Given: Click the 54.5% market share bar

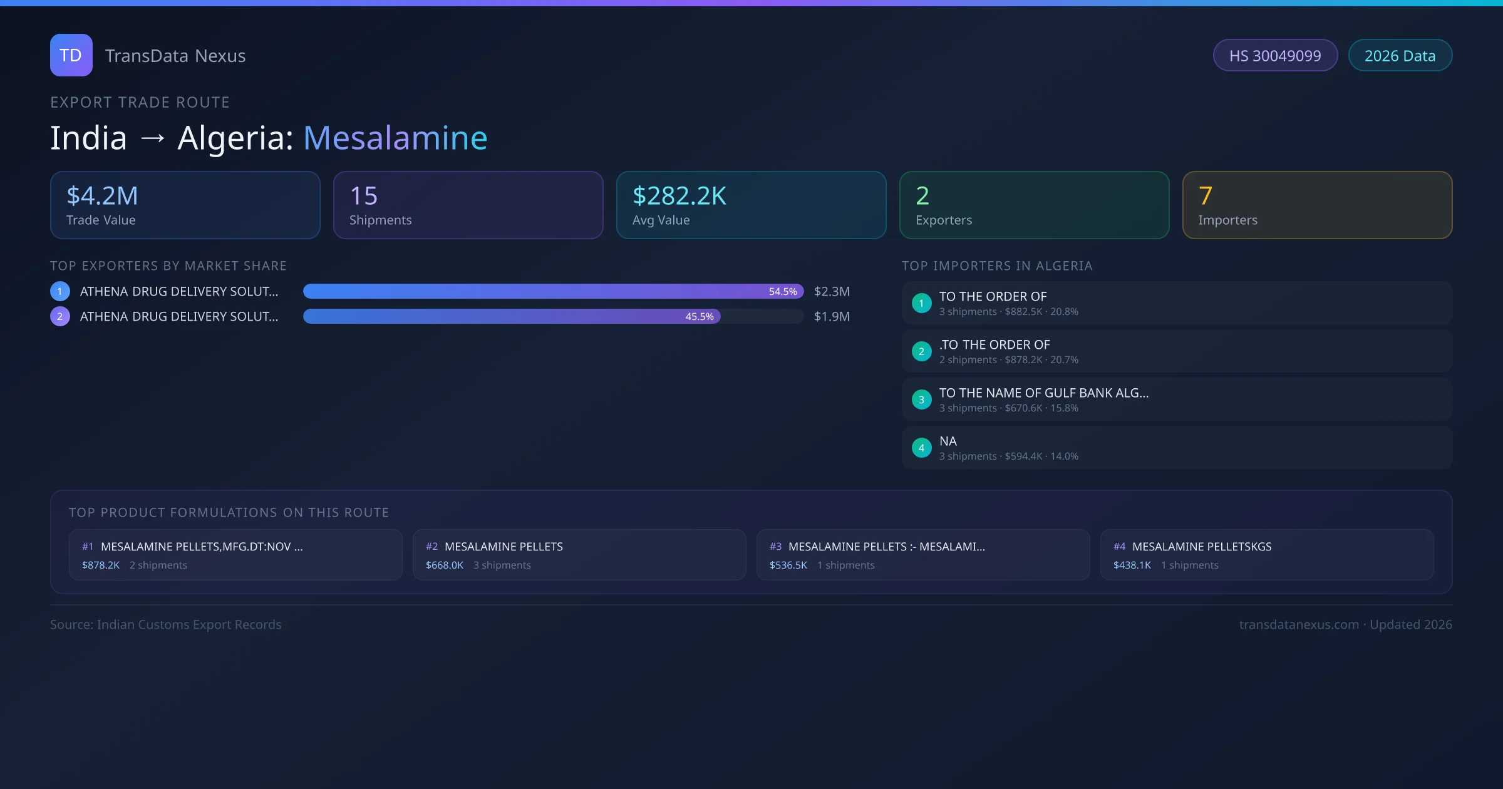Looking at the screenshot, I should pos(553,291).
